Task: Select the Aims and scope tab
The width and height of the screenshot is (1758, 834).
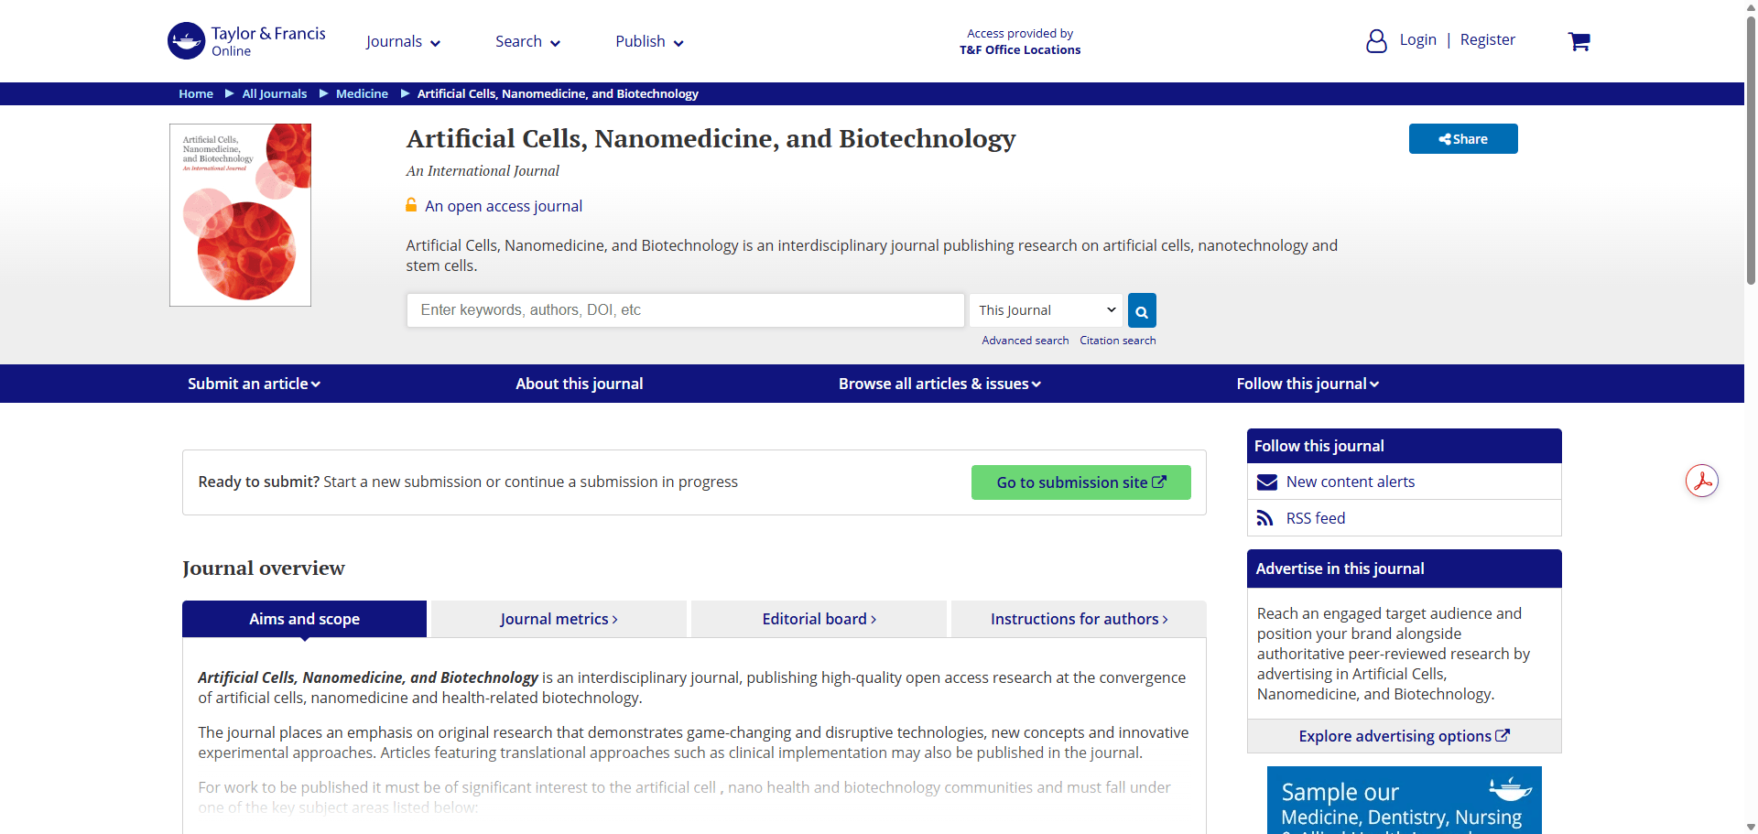Action: pos(305,619)
